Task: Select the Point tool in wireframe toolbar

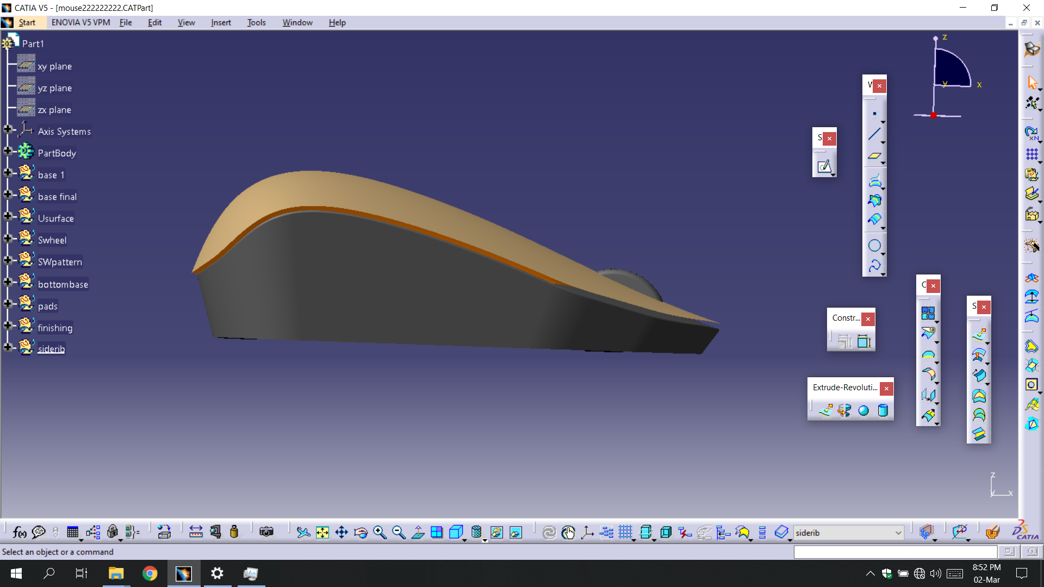Action: (874, 114)
